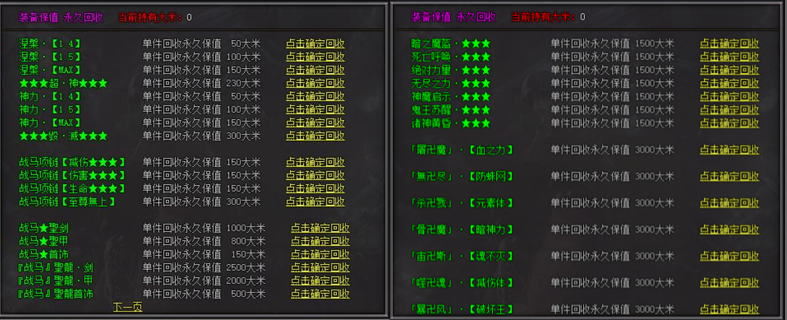Confirm recycling of 涅槃·【MAX】 for 150大米

coord(315,70)
